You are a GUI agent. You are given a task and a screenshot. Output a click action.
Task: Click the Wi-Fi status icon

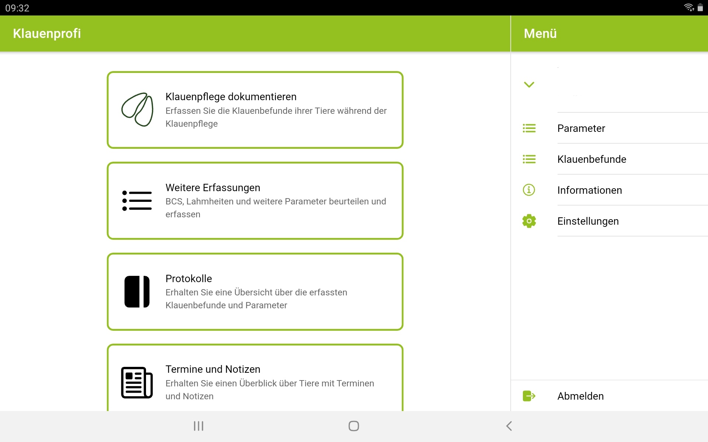[x=688, y=7]
